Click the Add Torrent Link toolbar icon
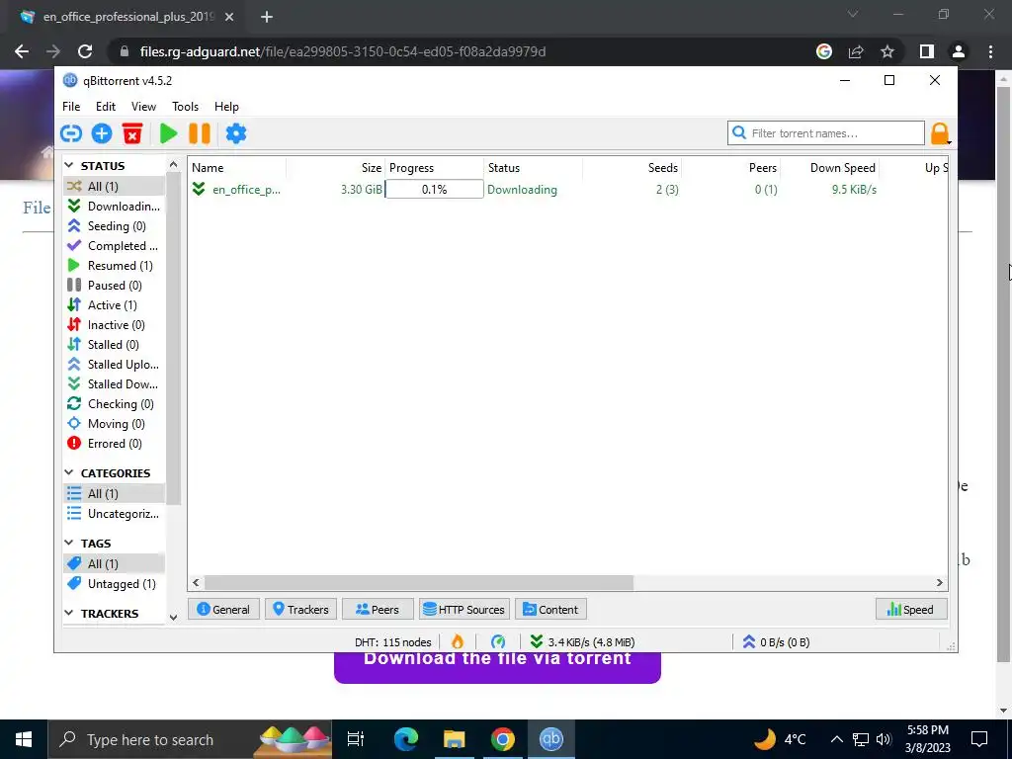This screenshot has width=1012, height=759. coord(71,133)
